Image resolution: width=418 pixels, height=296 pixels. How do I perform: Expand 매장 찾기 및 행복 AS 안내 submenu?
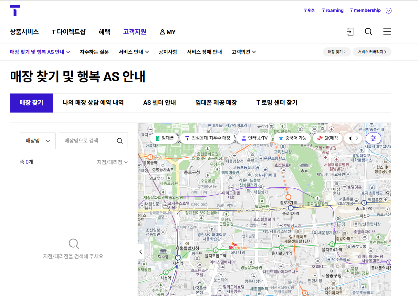[40, 52]
